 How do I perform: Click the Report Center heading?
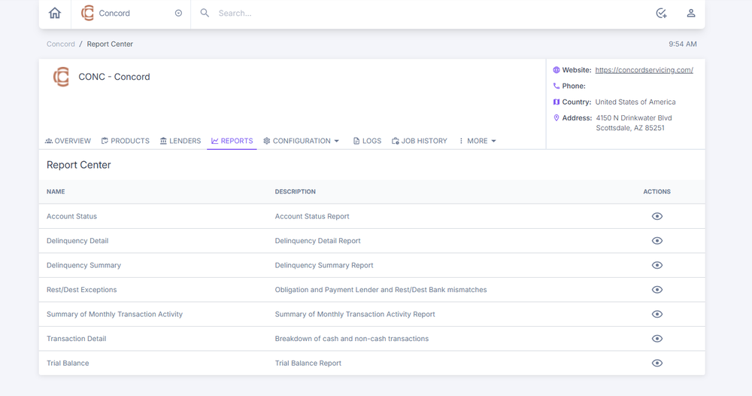coord(79,165)
